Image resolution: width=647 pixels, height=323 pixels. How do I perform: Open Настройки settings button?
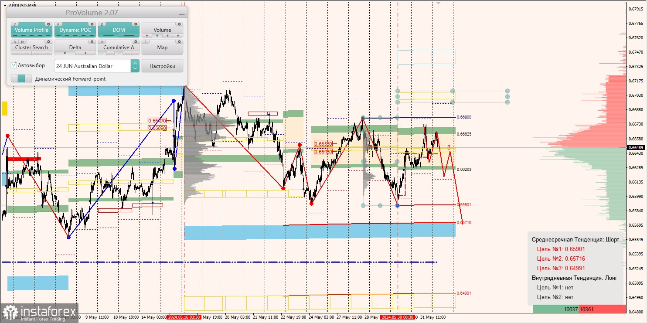pos(162,66)
